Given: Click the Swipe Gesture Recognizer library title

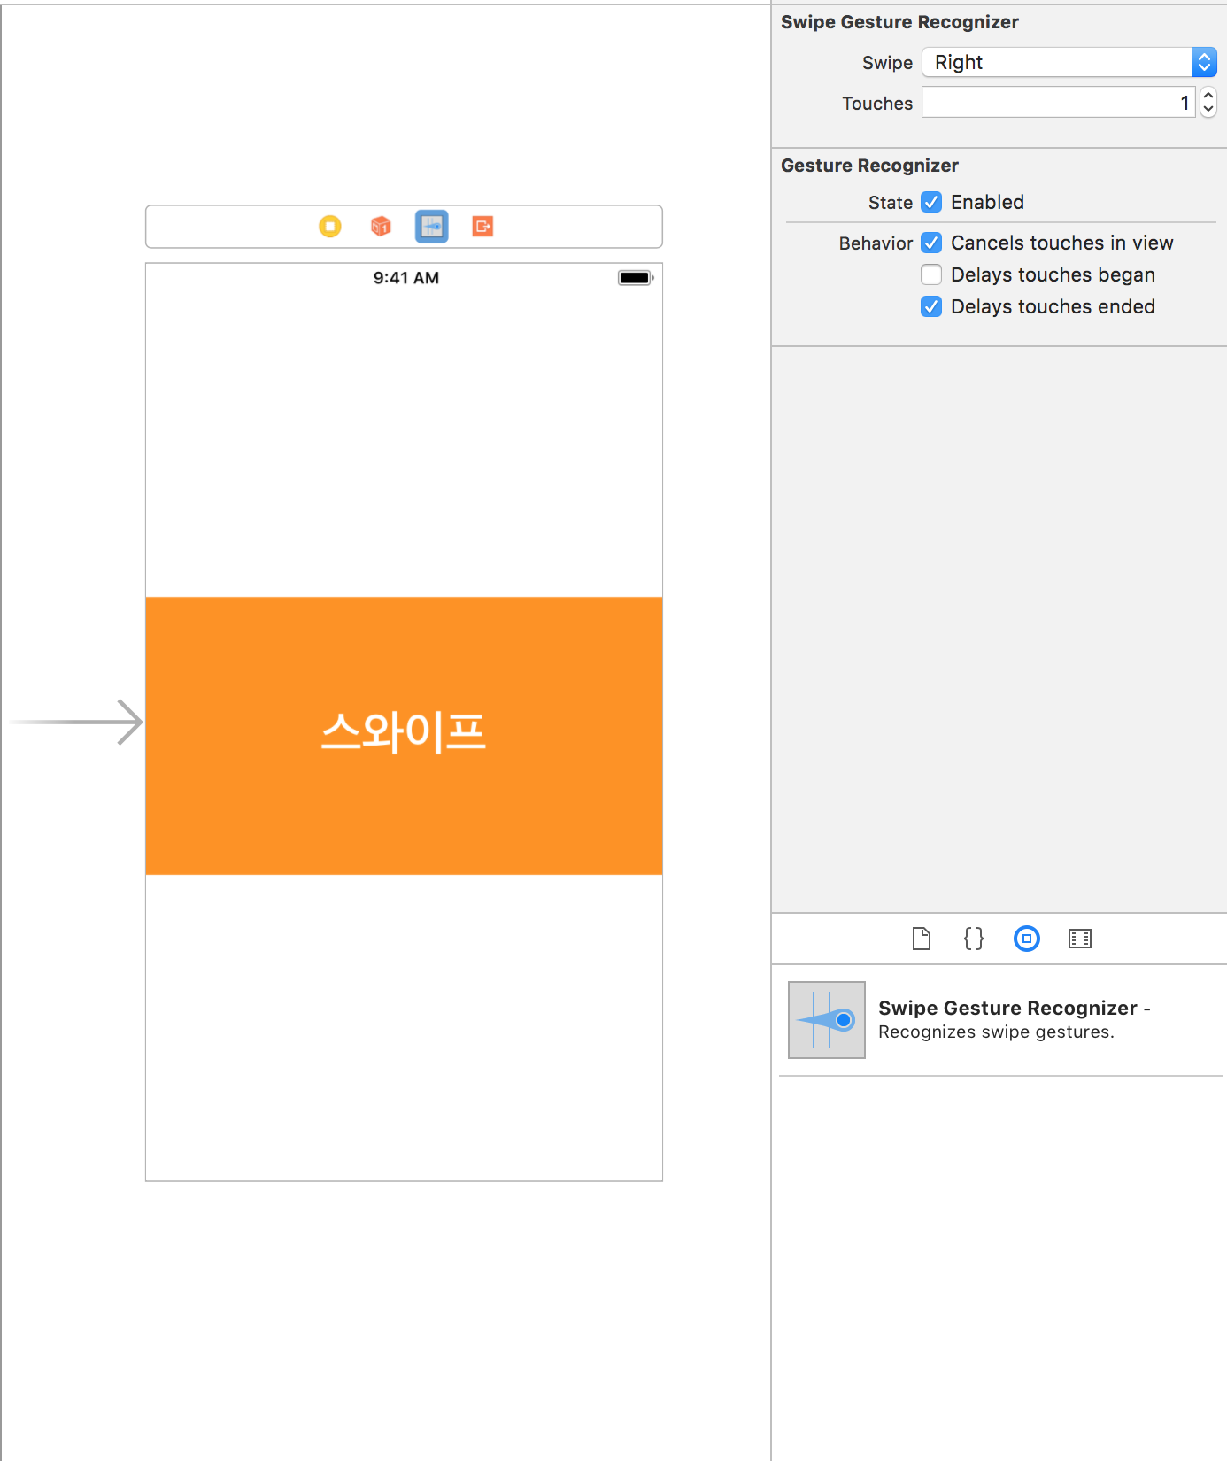Looking at the screenshot, I should pyautogui.click(x=1007, y=1008).
